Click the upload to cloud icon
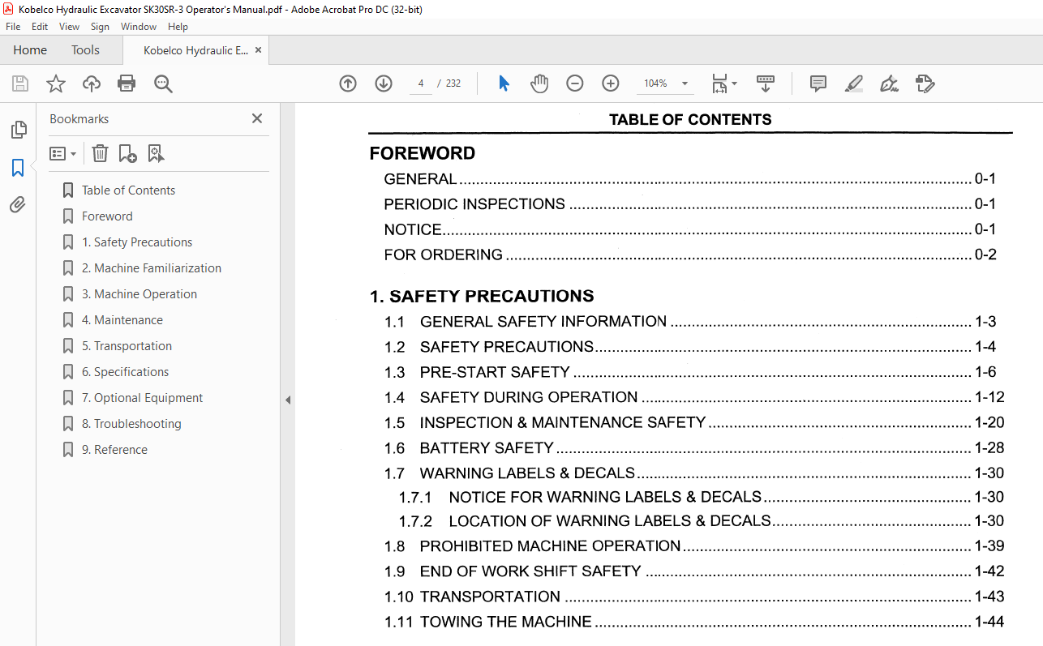Viewport: 1043px width, 646px height. tap(92, 83)
